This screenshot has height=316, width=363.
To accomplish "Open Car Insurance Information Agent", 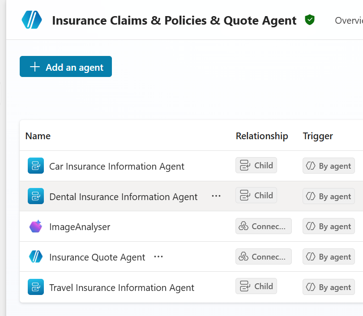I will coord(117,167).
